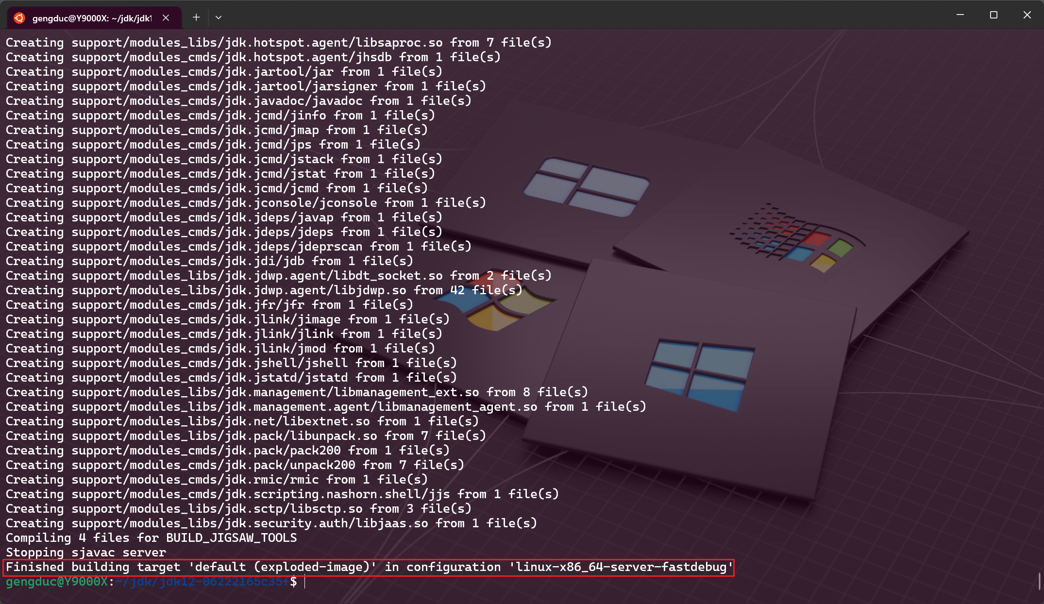Click the libmanagement_agent.so output line
This screenshot has height=604, width=1044.
[x=325, y=407]
